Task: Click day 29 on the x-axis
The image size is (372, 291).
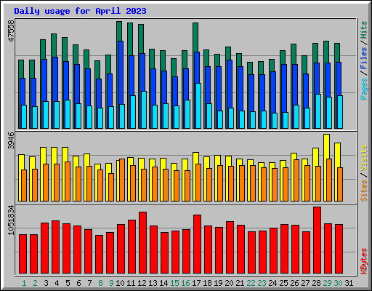Action: coord(327,283)
